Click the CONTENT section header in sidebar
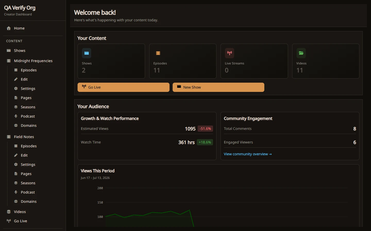The image size is (371, 231). click(14, 41)
